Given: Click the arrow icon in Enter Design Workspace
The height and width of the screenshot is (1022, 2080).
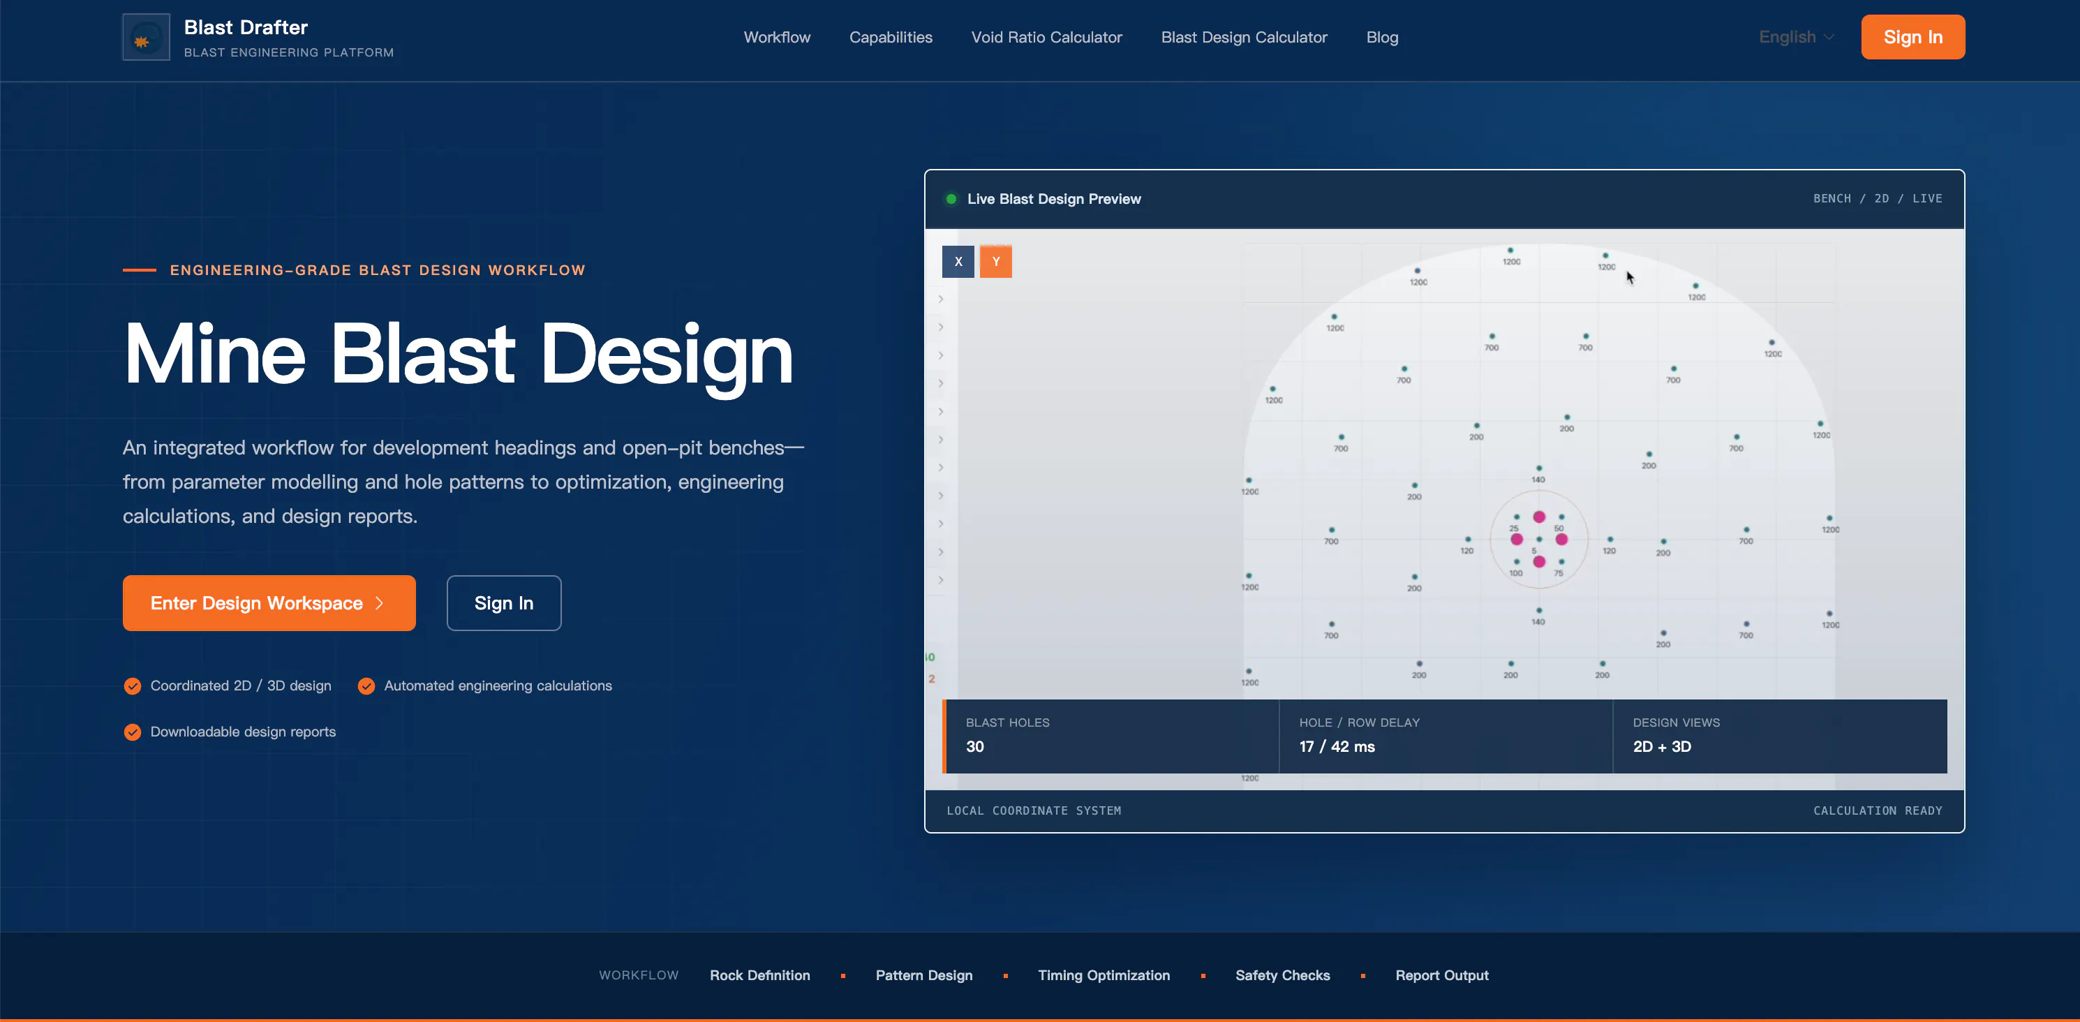Looking at the screenshot, I should point(380,603).
